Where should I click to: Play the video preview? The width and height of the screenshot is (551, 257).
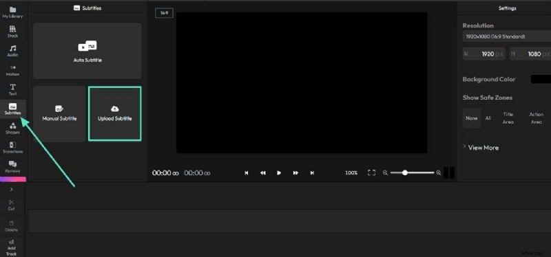pos(279,173)
